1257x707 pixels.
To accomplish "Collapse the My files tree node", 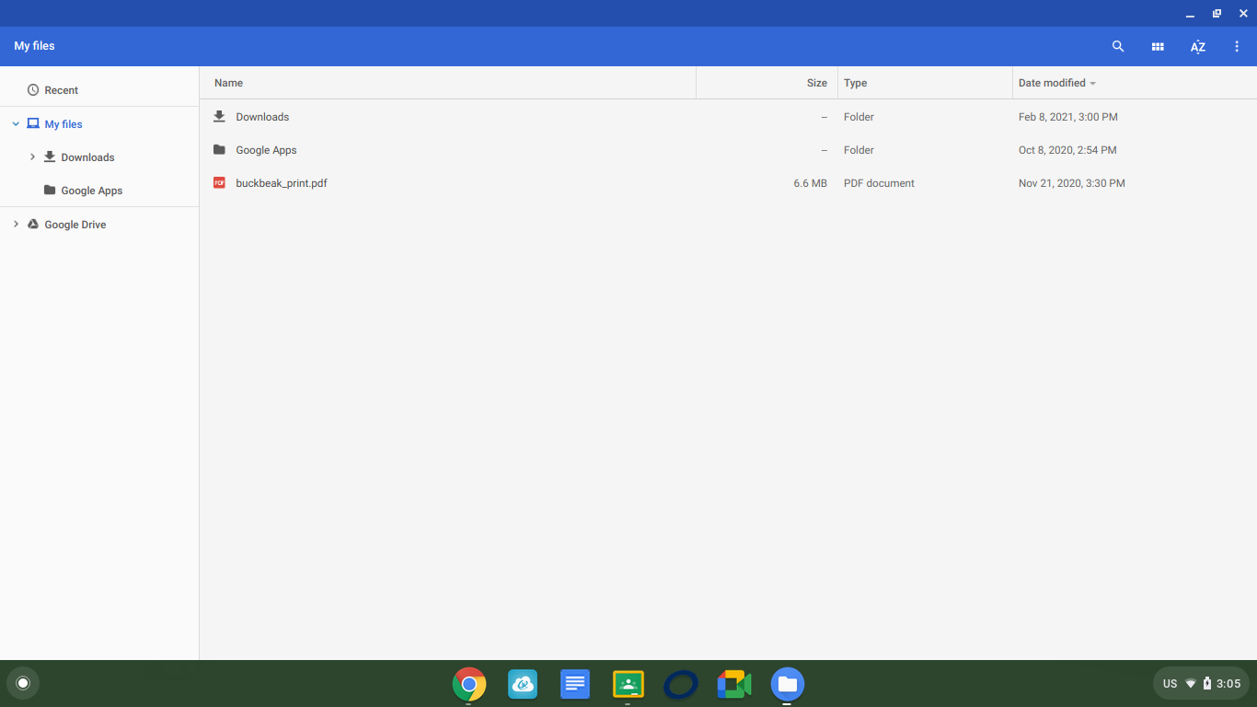I will pos(16,123).
